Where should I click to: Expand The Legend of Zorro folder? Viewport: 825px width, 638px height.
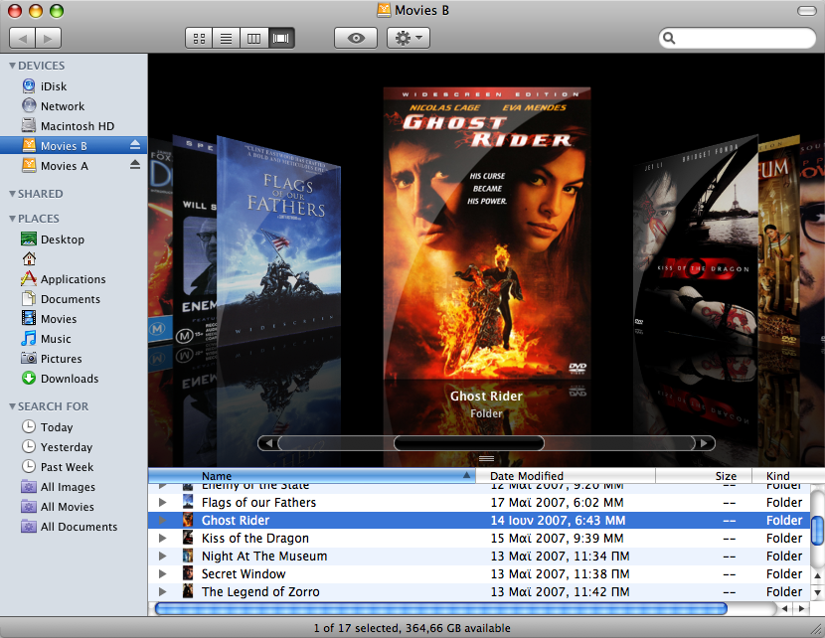click(163, 591)
